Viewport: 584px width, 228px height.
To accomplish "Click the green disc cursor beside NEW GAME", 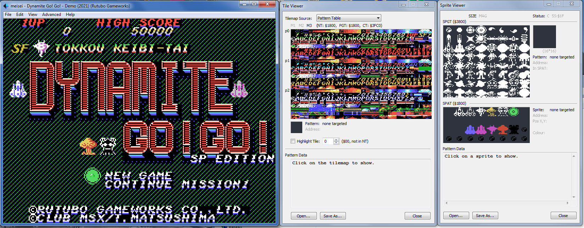I will tap(92, 176).
